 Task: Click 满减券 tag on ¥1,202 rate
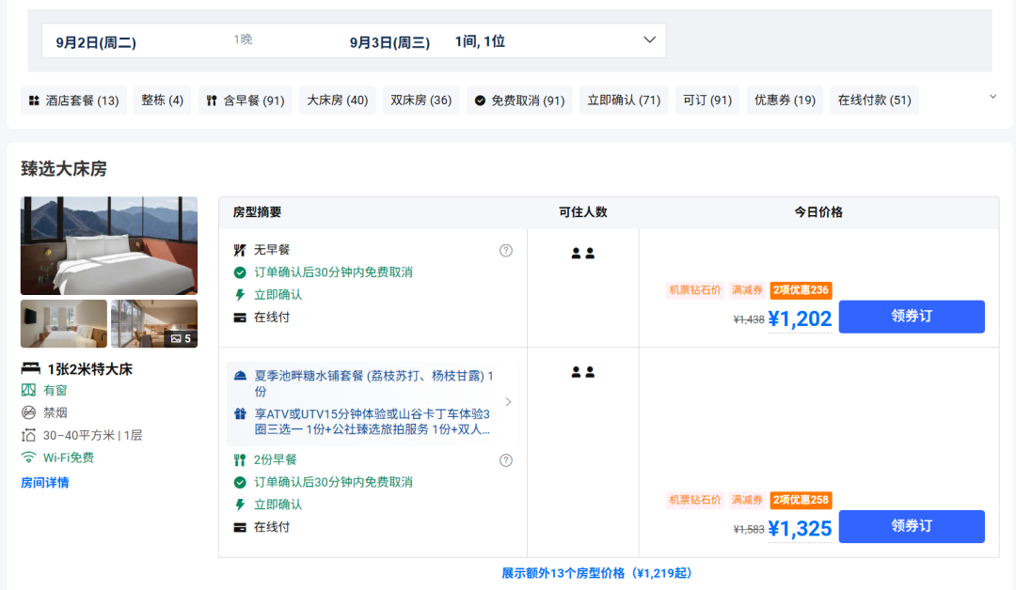click(x=747, y=289)
